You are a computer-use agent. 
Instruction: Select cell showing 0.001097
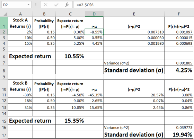[179, 32]
